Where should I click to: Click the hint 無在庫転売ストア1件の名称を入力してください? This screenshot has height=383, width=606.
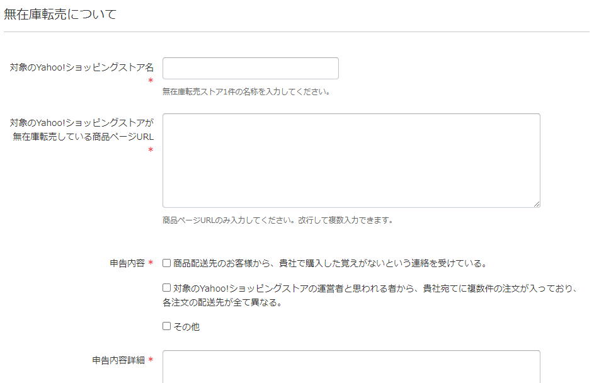click(246, 91)
